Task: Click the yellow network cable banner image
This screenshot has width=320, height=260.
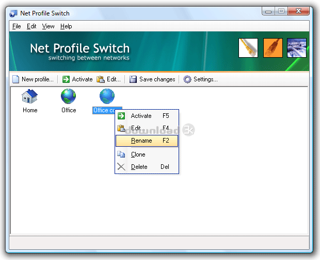Action: pos(248,48)
